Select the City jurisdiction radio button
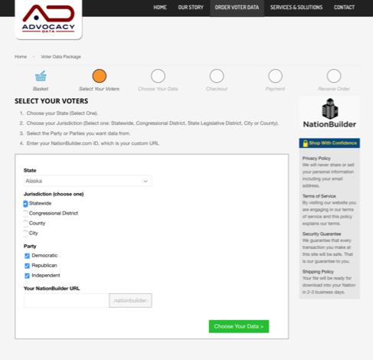373x360 pixels. tap(25, 234)
